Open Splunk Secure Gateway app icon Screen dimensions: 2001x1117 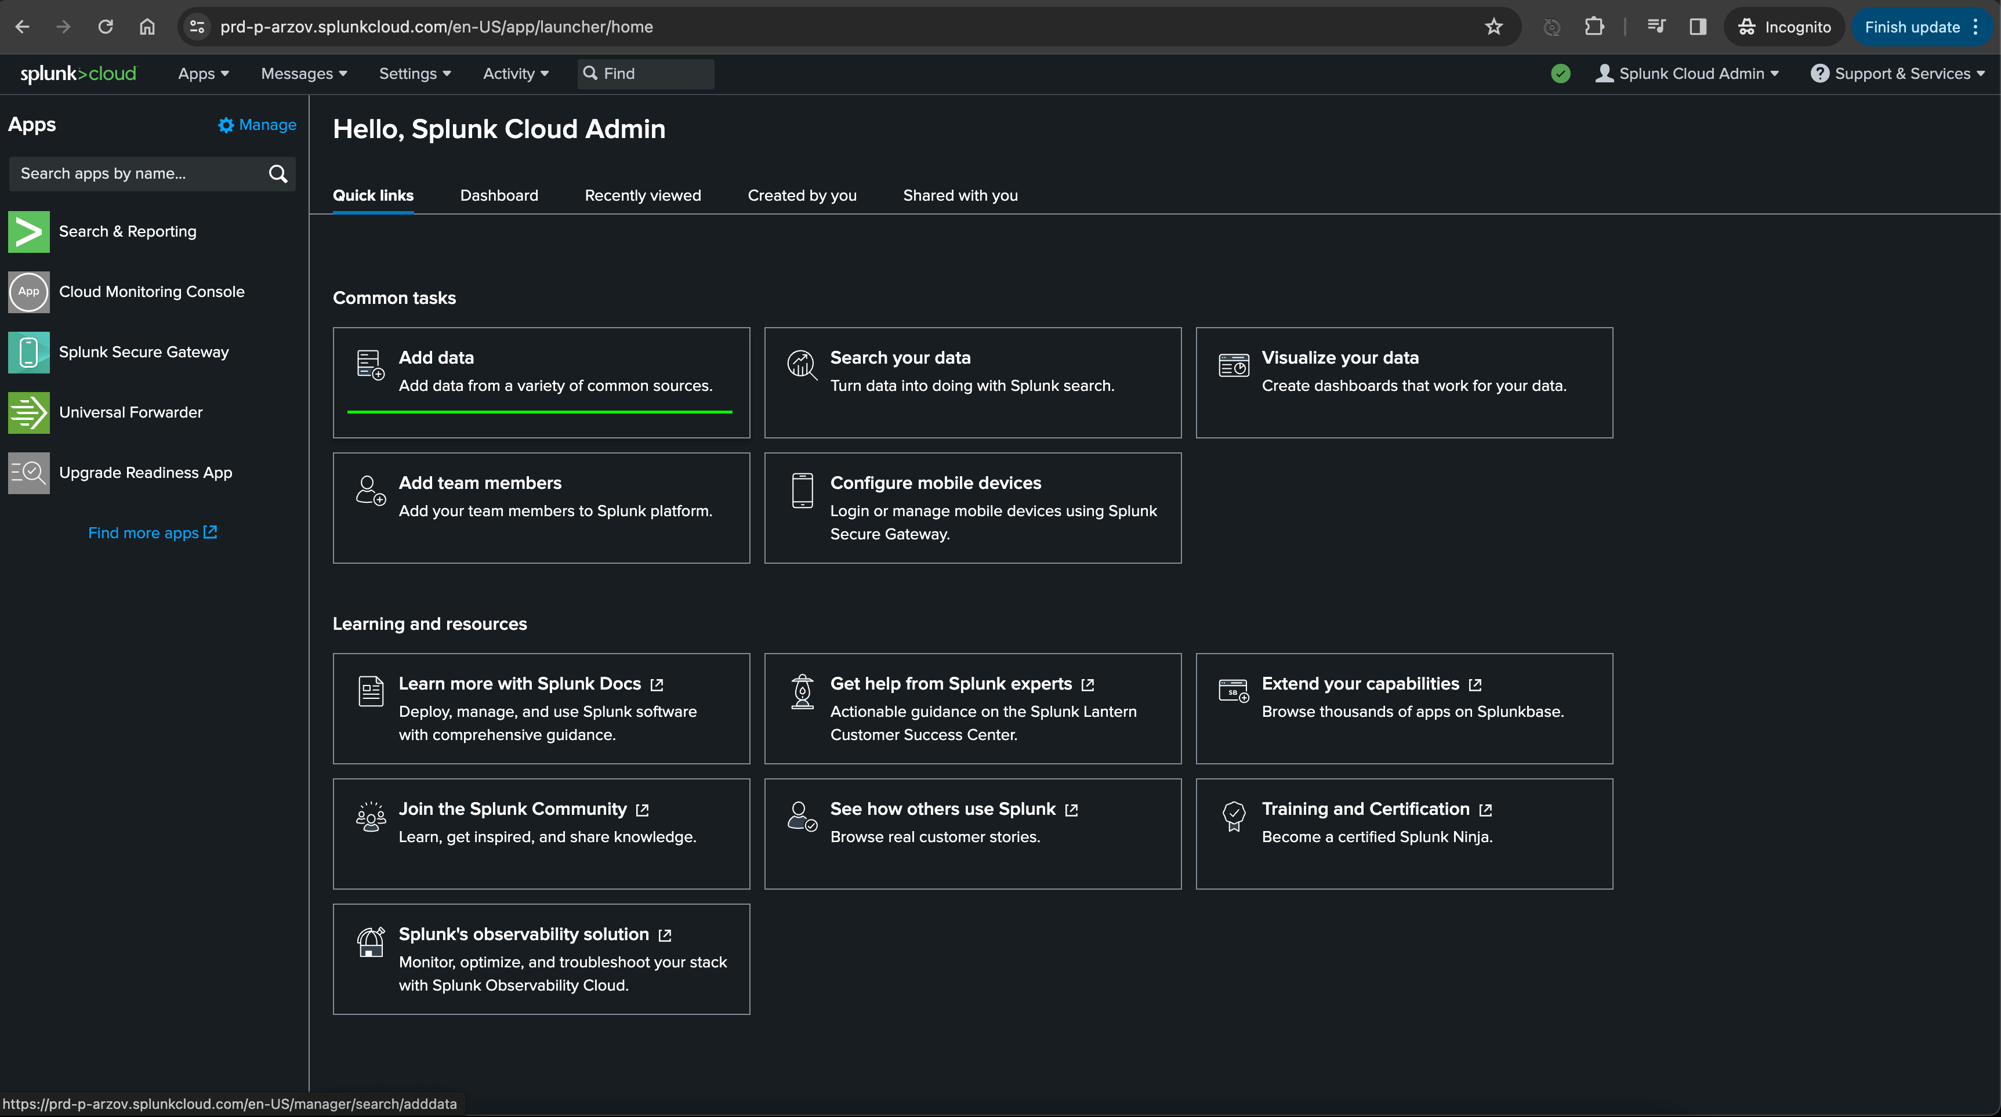tap(29, 352)
